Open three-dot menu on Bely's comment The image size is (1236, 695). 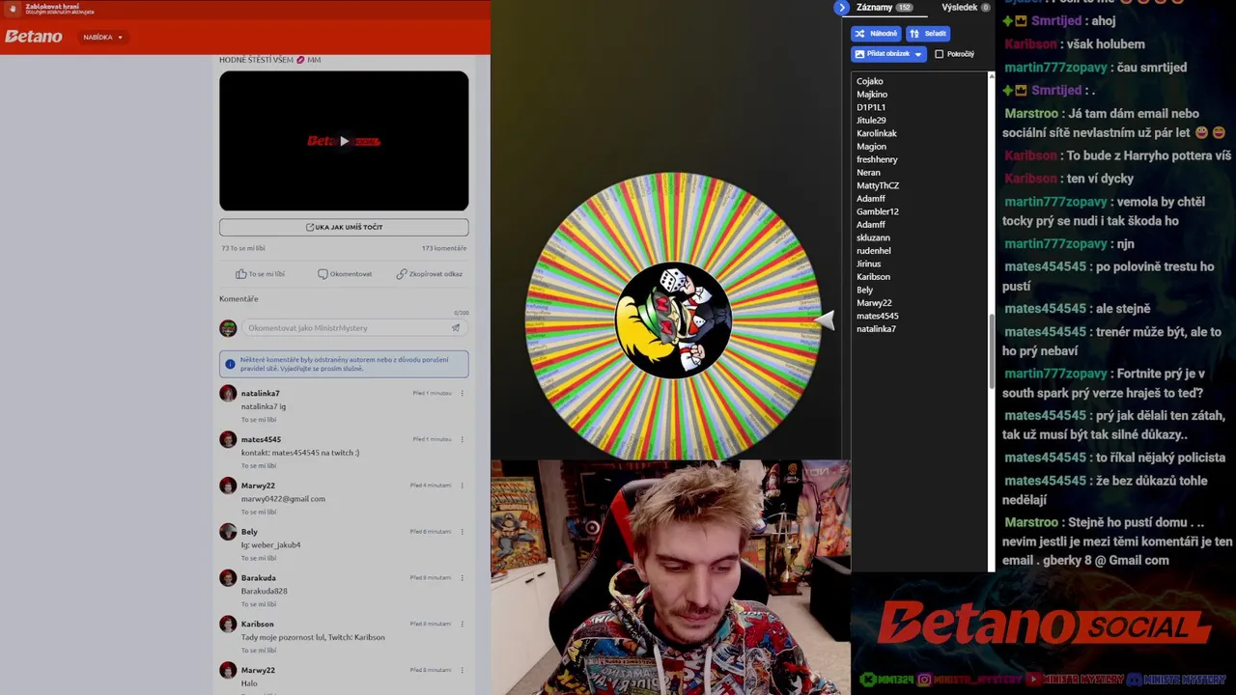(463, 532)
